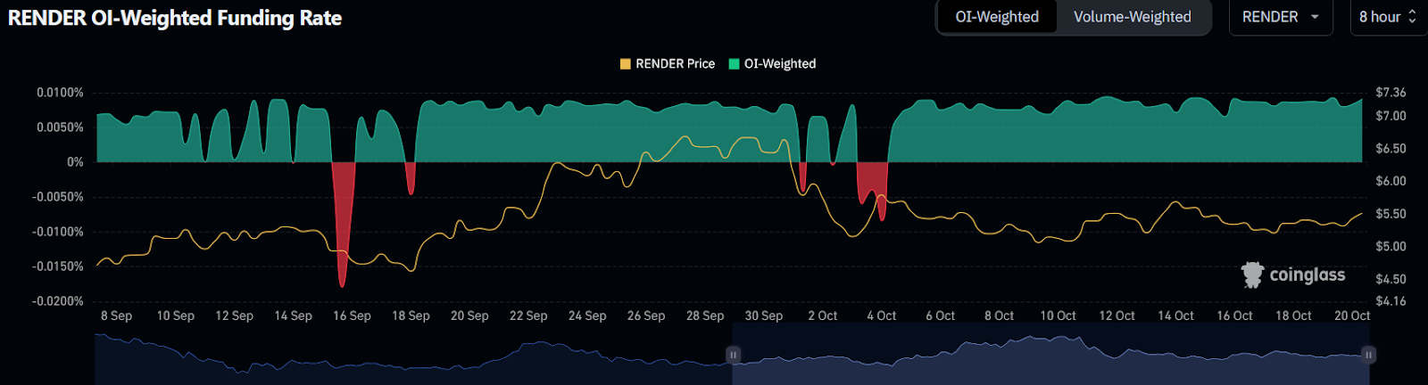Image resolution: width=1428 pixels, height=385 pixels.
Task: Click the 8 Sep date label
Action: click(x=116, y=315)
